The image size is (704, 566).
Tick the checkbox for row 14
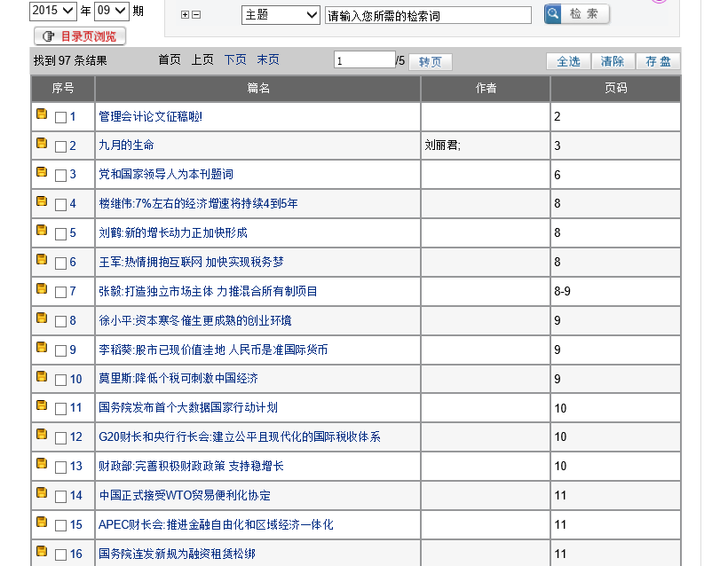click(60, 497)
